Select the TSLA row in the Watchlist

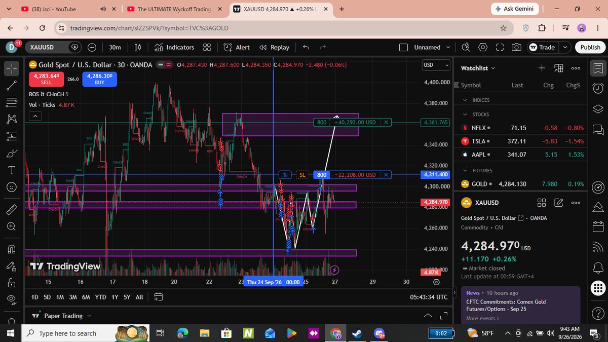point(522,141)
